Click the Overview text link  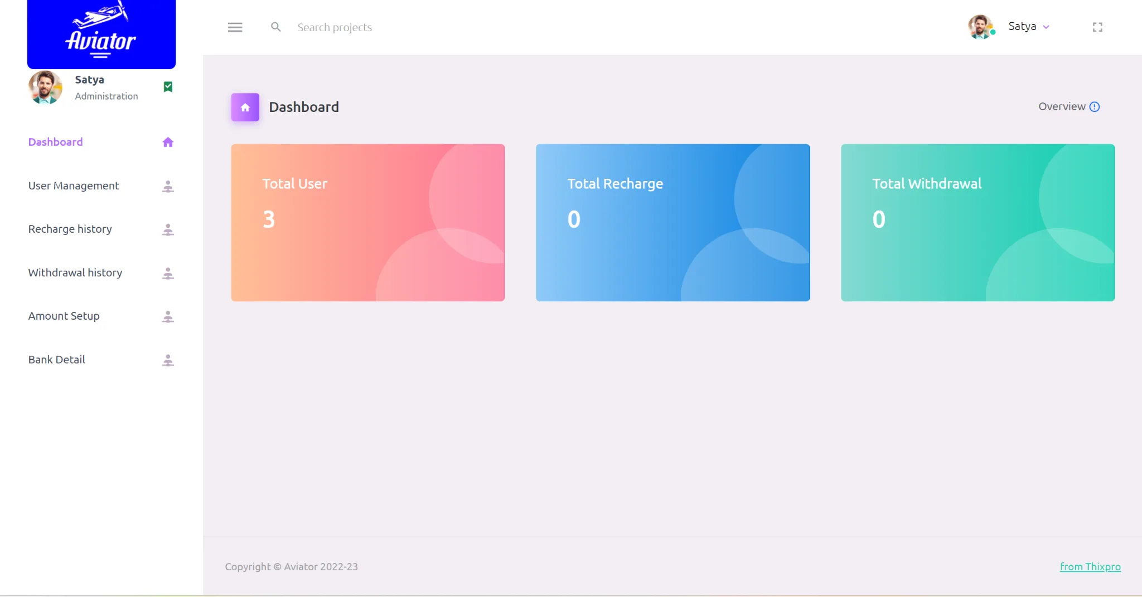[1061, 107]
